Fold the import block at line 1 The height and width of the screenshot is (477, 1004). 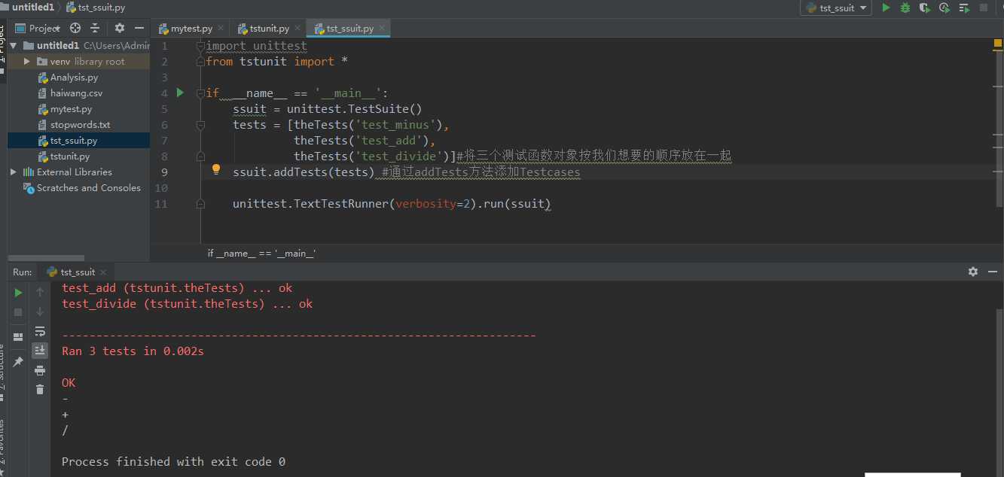[200, 46]
